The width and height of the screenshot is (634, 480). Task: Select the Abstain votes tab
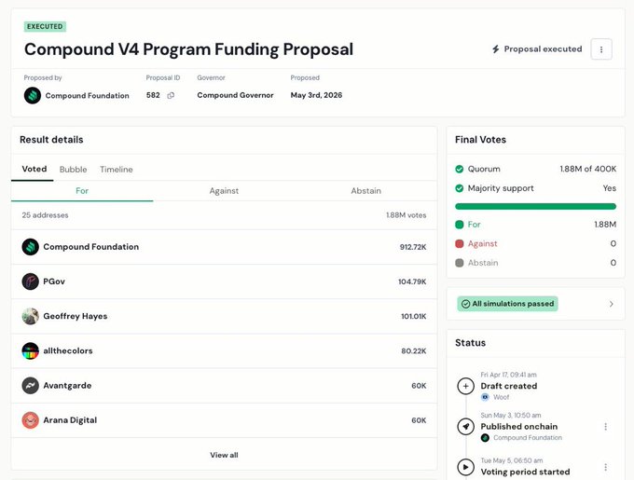pyautogui.click(x=365, y=191)
